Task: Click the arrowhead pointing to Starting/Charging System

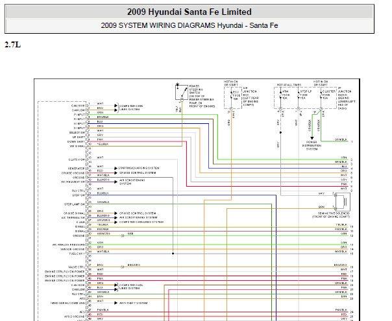Action: point(116,168)
